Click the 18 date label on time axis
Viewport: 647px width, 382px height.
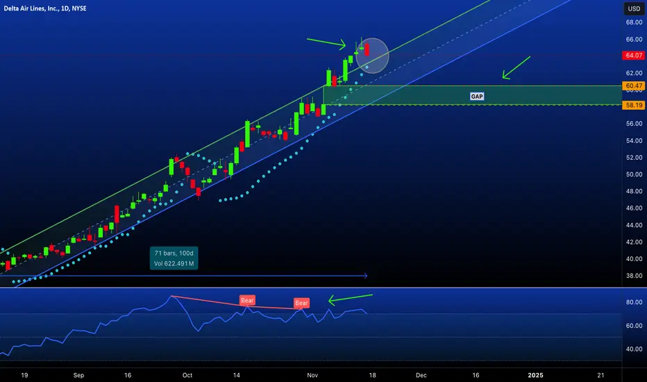click(372, 375)
